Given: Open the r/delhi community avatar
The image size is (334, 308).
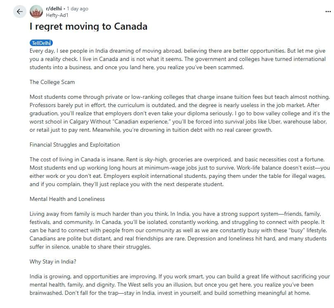Looking at the screenshot, I should (x=36, y=12).
